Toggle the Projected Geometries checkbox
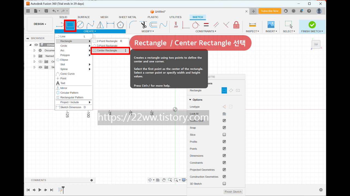 click(224, 170)
